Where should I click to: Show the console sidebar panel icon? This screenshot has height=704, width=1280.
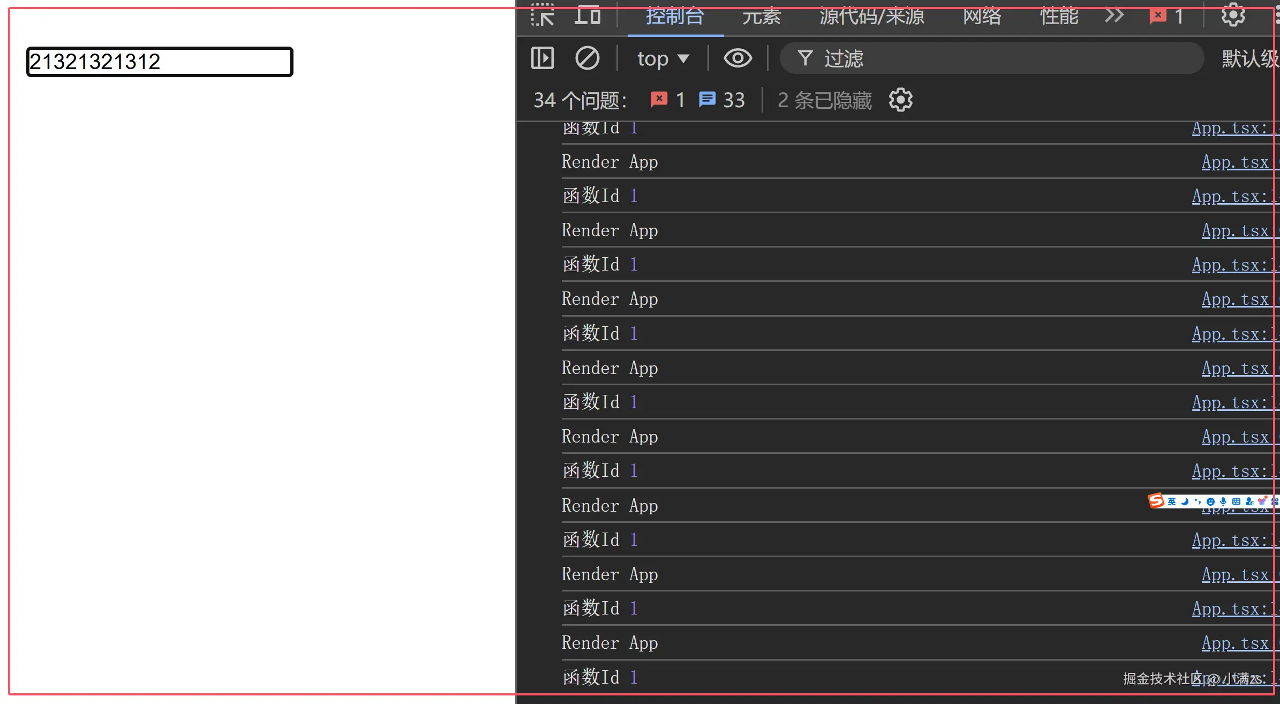pos(542,58)
